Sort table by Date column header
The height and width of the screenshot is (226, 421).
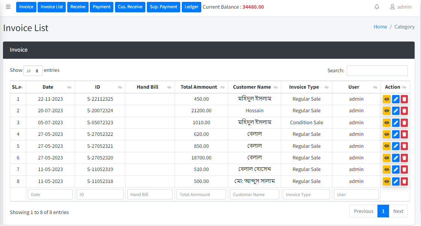pyautogui.click(x=50, y=87)
